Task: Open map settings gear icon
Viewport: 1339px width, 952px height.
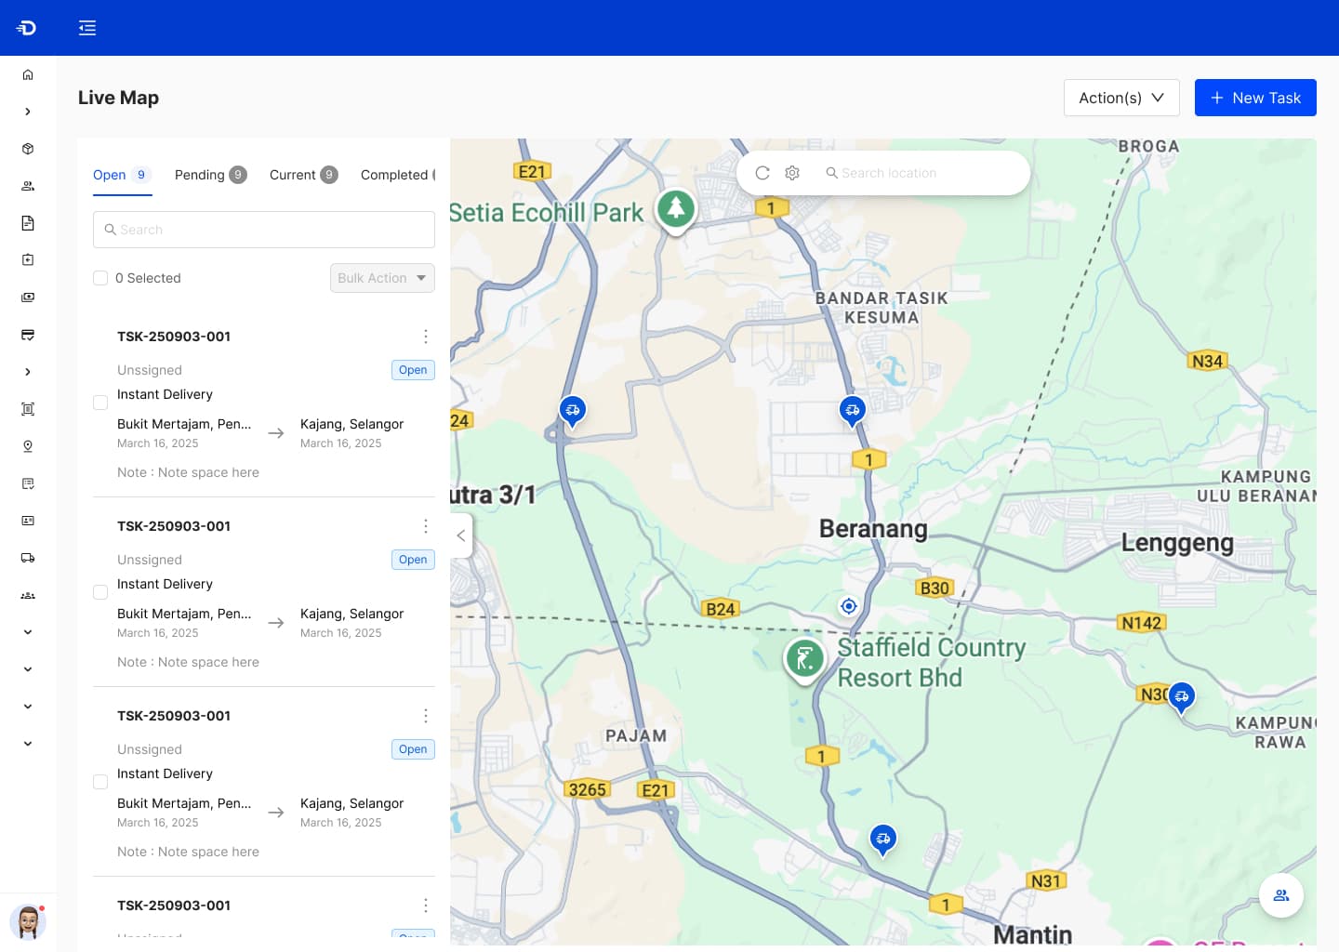Action: pyautogui.click(x=792, y=173)
